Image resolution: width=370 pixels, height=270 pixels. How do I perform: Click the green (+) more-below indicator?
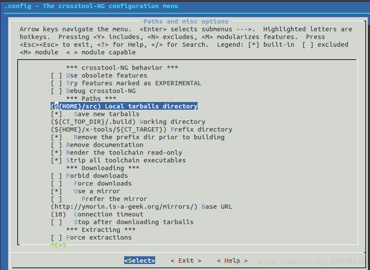pyautogui.click(x=60, y=245)
